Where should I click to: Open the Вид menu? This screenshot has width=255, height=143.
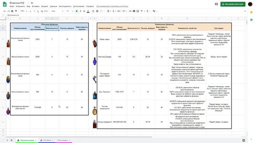[28, 6]
